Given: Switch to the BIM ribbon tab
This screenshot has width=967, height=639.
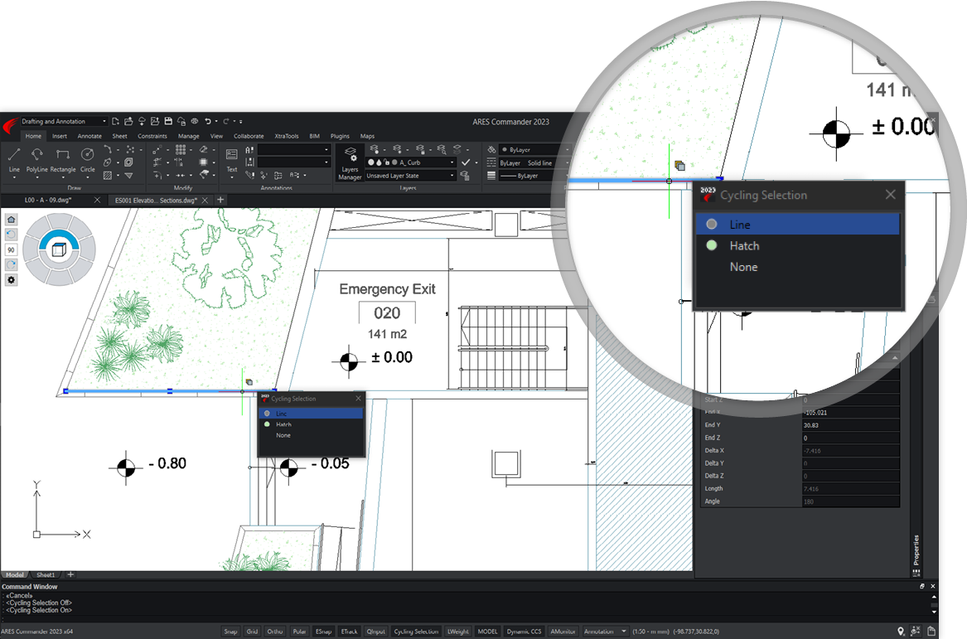Looking at the screenshot, I should point(315,136).
